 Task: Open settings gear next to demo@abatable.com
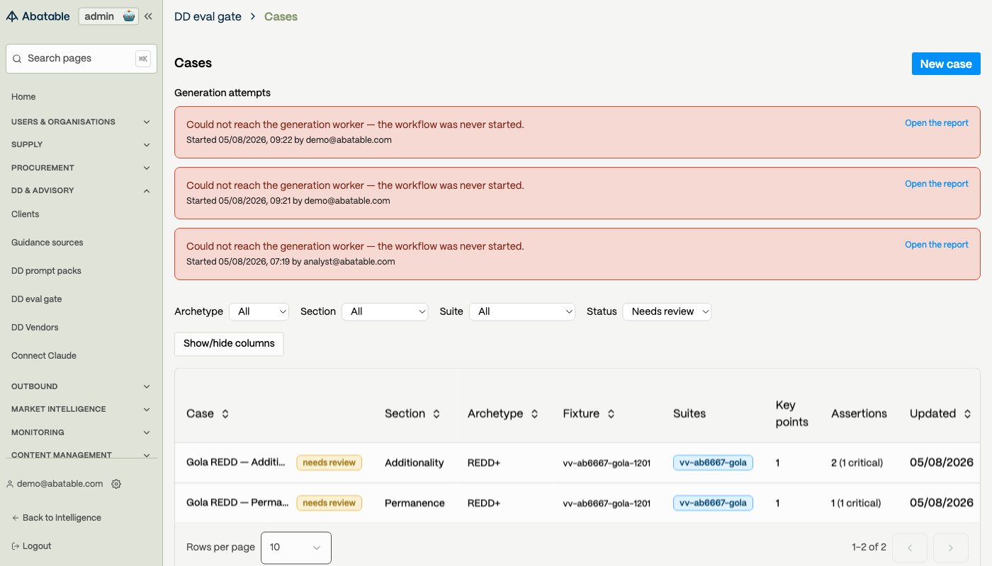[x=116, y=484]
